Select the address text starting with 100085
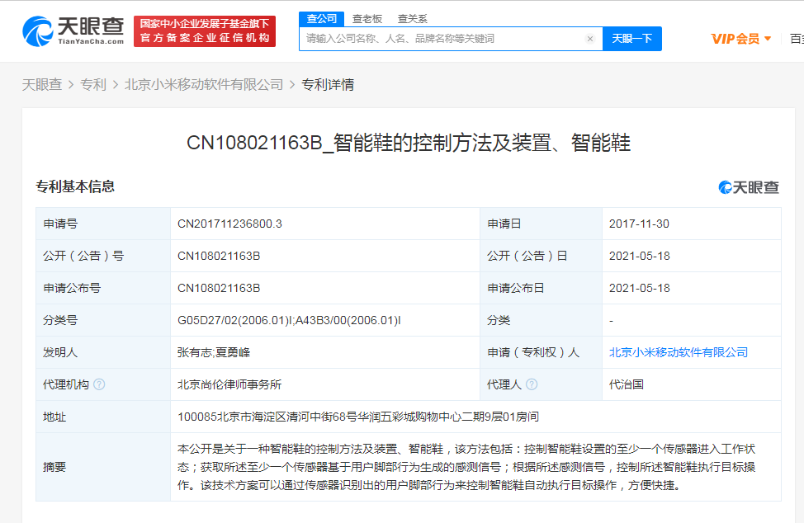The height and width of the screenshot is (523, 804). (358, 417)
